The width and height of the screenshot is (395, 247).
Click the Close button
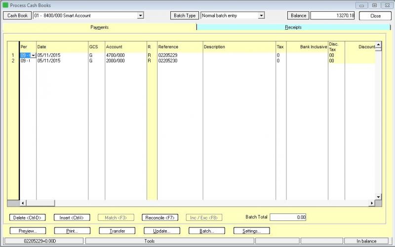(x=375, y=16)
